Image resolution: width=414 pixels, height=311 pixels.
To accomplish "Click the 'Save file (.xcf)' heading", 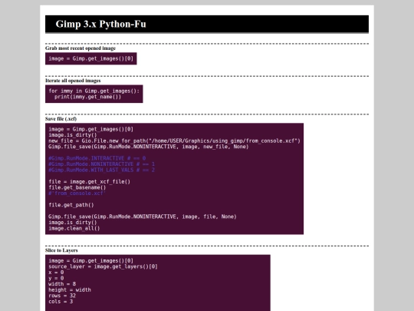I will (61, 119).
